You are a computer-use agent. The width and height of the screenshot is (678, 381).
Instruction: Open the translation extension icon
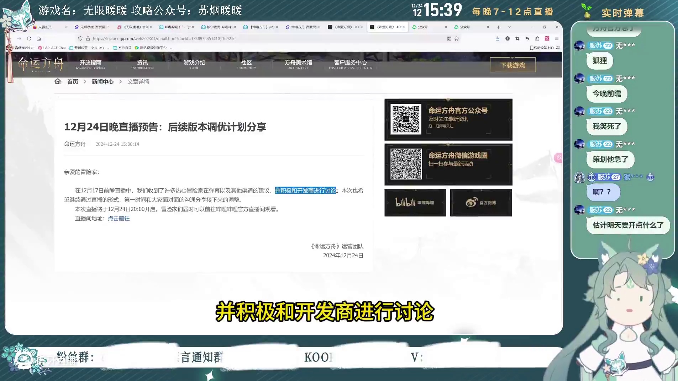(x=547, y=38)
